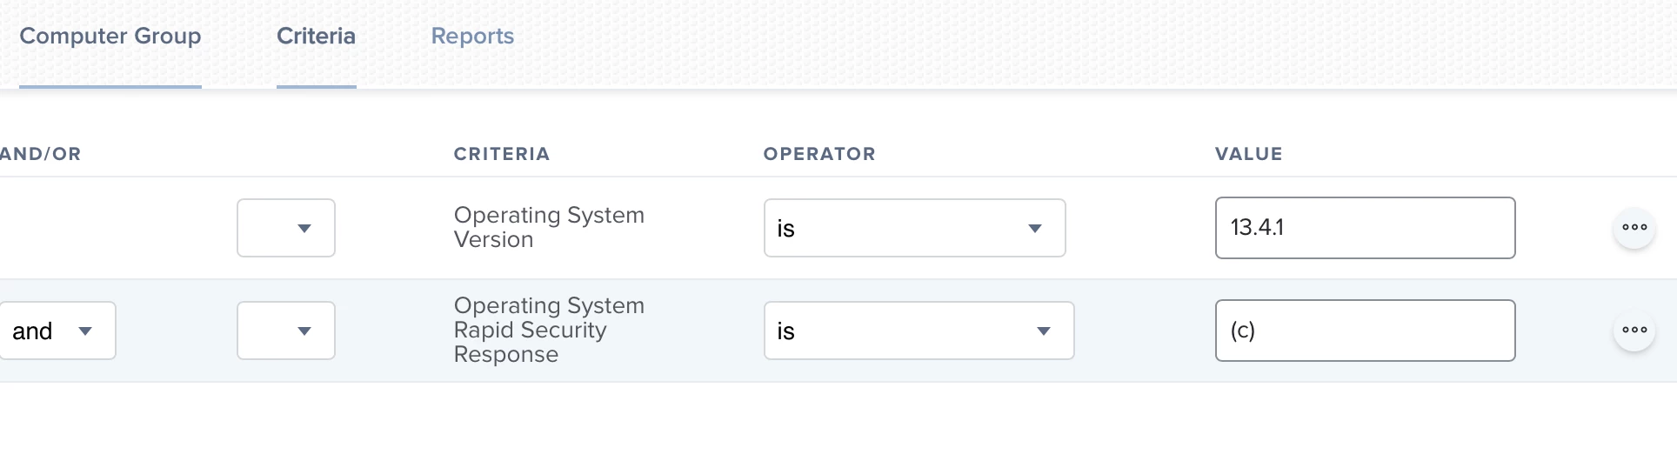
Task: Click the AND/OR column header
Action: point(40,154)
